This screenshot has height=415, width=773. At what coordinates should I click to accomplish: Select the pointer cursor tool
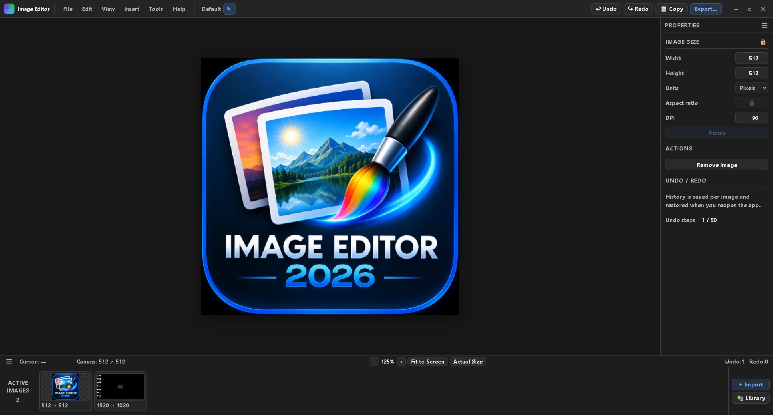[229, 9]
